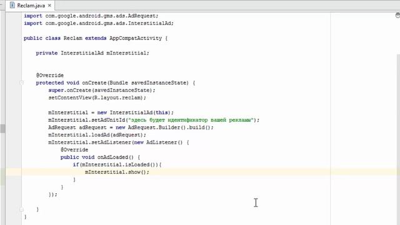
Task: Click highlighted 'mInterstitial.show();' line
Action: click(x=117, y=172)
